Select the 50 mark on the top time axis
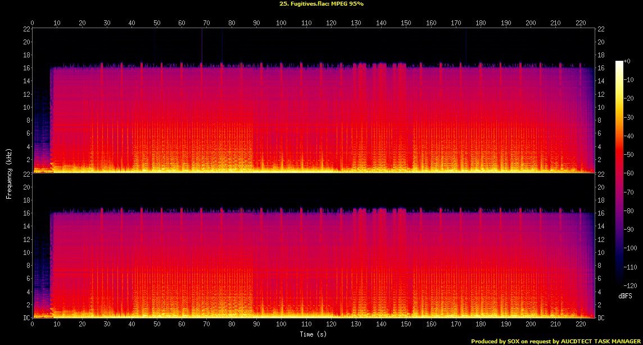643x345 pixels. 157,23
